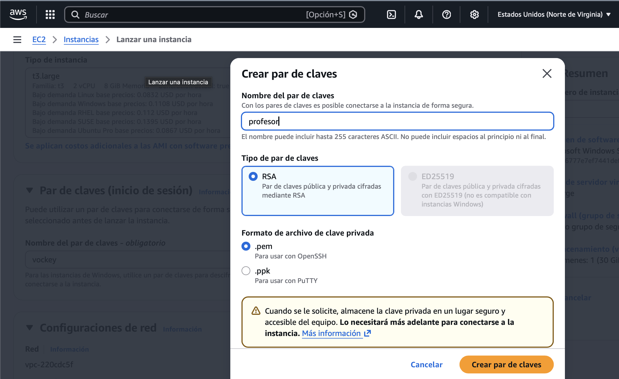619x379 pixels.
Task: Select the RSA key pair type
Action: click(x=253, y=176)
